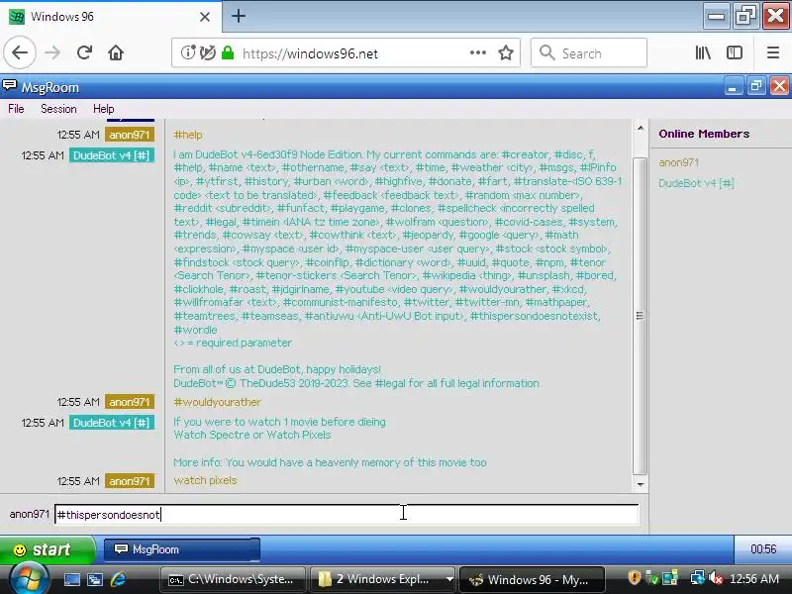
Task: Open the page actions three-dots menu
Action: pyautogui.click(x=477, y=52)
